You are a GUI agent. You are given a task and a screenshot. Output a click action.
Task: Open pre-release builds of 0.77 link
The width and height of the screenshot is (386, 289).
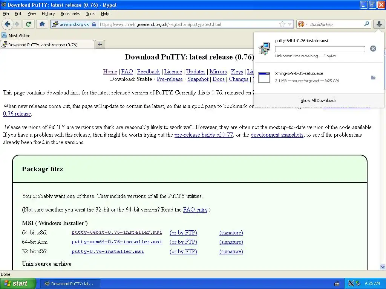(204, 135)
